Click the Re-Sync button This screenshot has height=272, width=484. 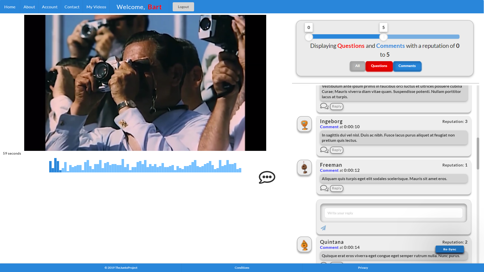point(450,249)
